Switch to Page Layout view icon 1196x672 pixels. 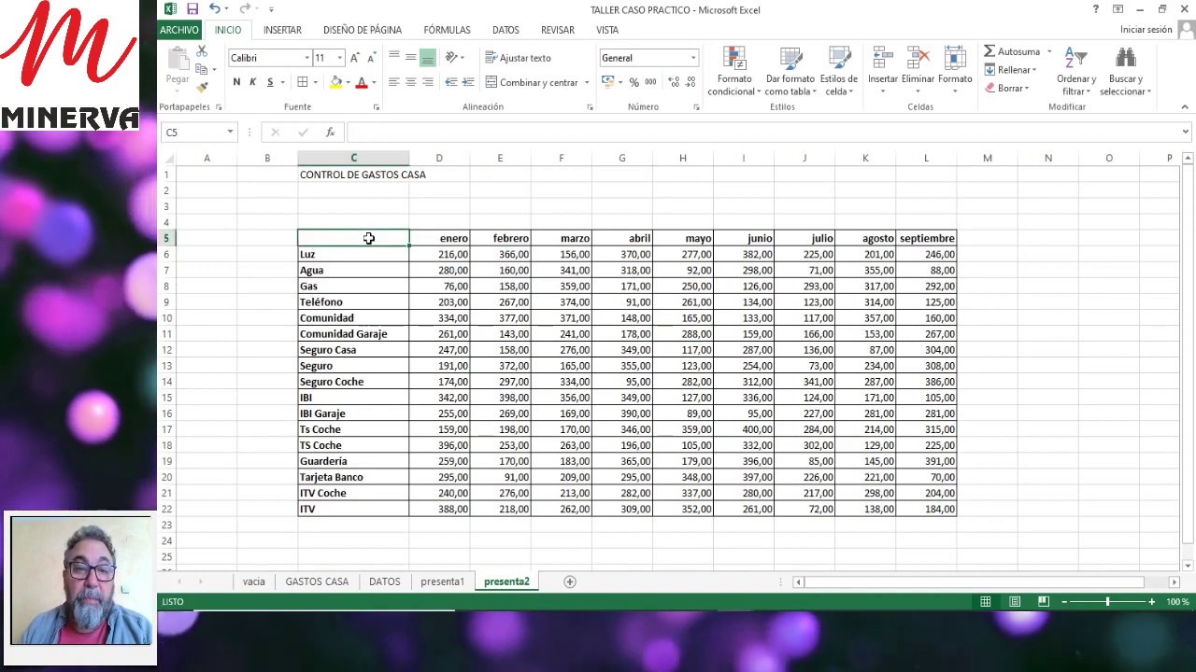(x=1015, y=602)
